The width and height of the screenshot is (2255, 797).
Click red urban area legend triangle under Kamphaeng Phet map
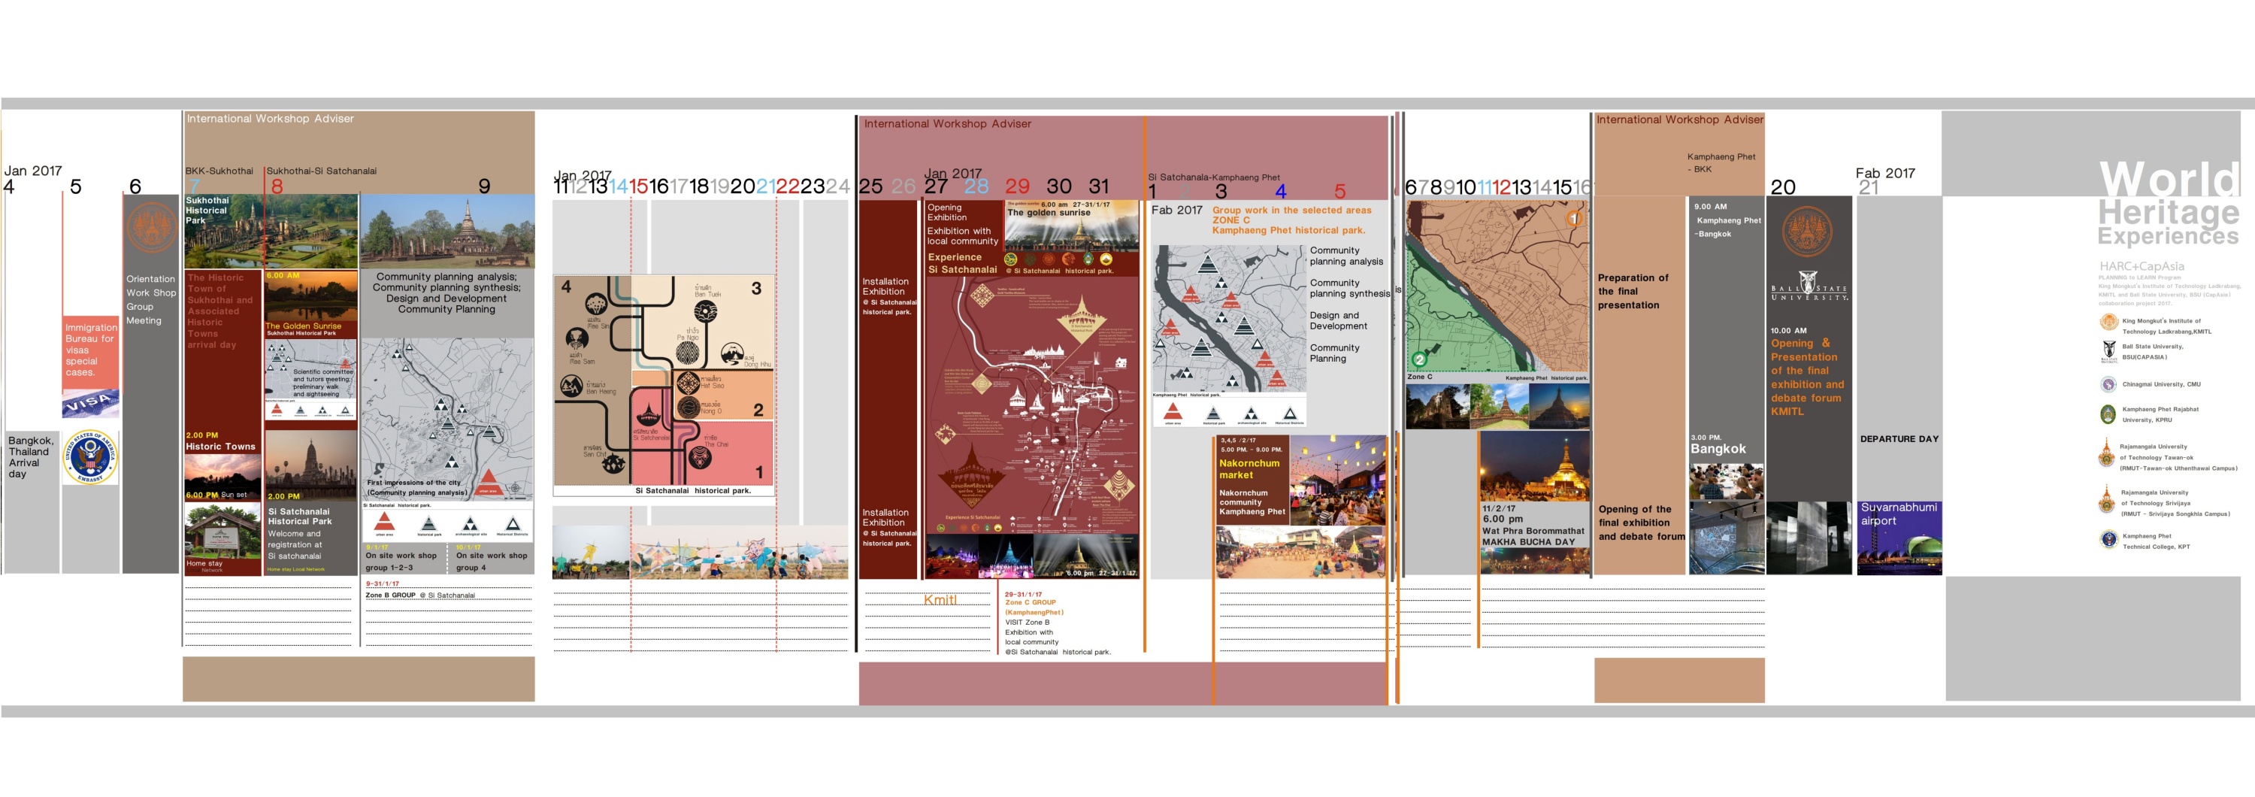click(1173, 413)
